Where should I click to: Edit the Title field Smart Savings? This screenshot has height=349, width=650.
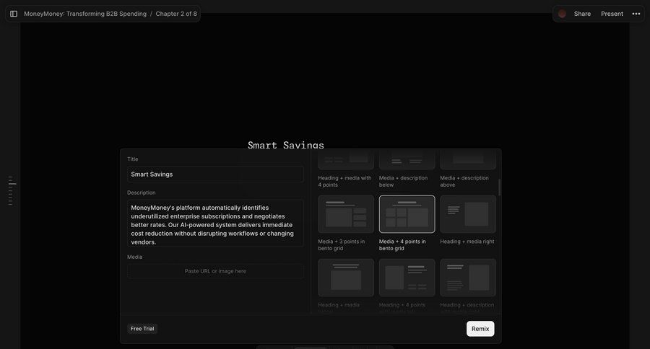coord(215,174)
